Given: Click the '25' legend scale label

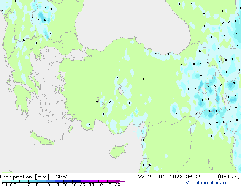Looking at the screenshot, I should tap(74, 184).
